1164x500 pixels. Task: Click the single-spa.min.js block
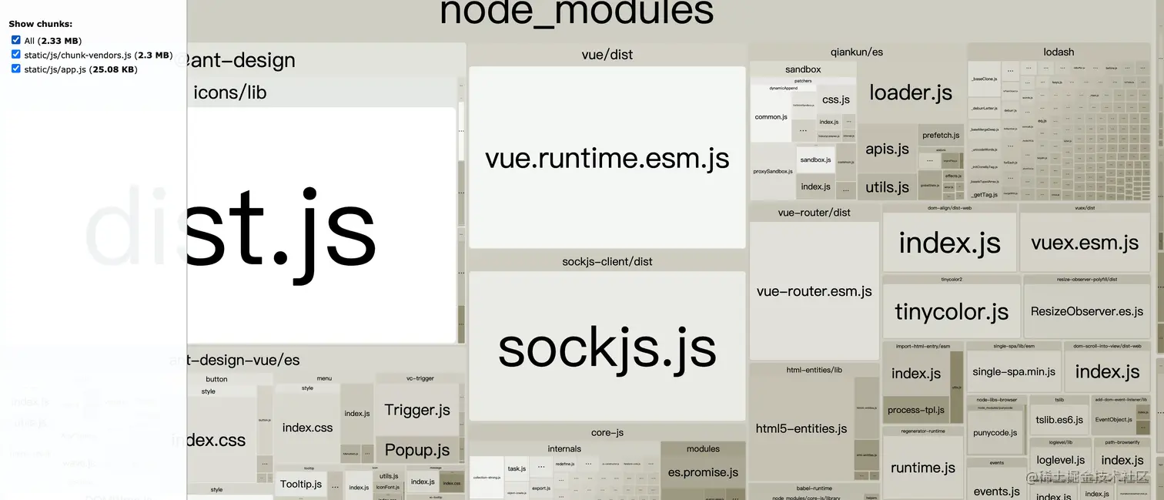click(x=1014, y=371)
